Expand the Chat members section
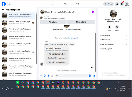This screenshot has width=132, height=97. pyautogui.click(x=113, y=40)
